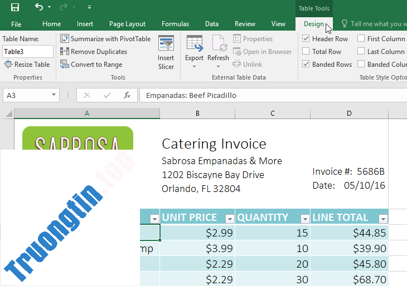Click the Undo arrow icon
This screenshot has width=407, height=286.
(39, 7)
